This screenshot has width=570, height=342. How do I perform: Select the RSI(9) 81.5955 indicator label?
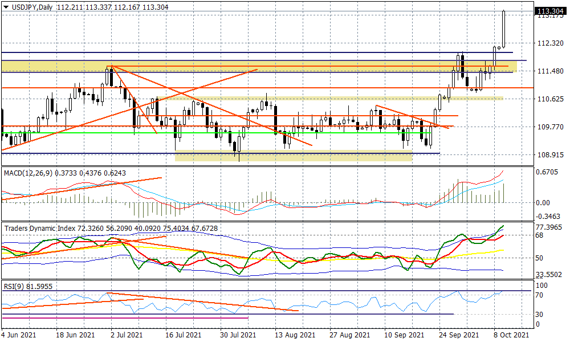28,286
